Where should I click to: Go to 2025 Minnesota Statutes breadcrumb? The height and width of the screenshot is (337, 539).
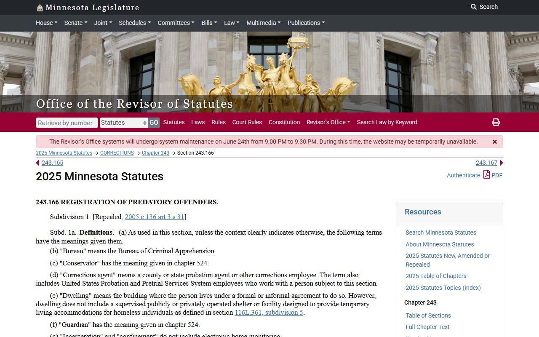pyautogui.click(x=64, y=153)
